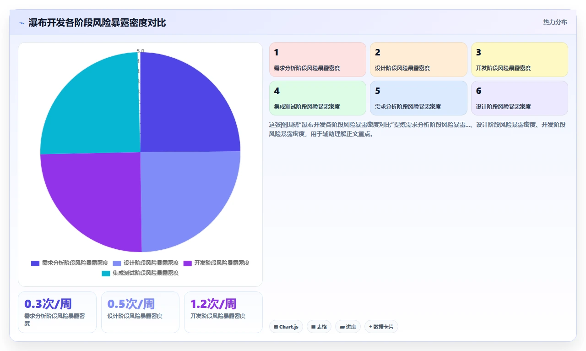Select card 6 设计阶段风险暴露密度

tap(520, 98)
